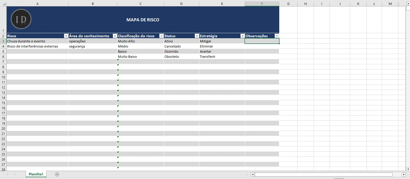Click vertical scrollbar up arrow
Screen dimensions: 410x179
[408, 4]
